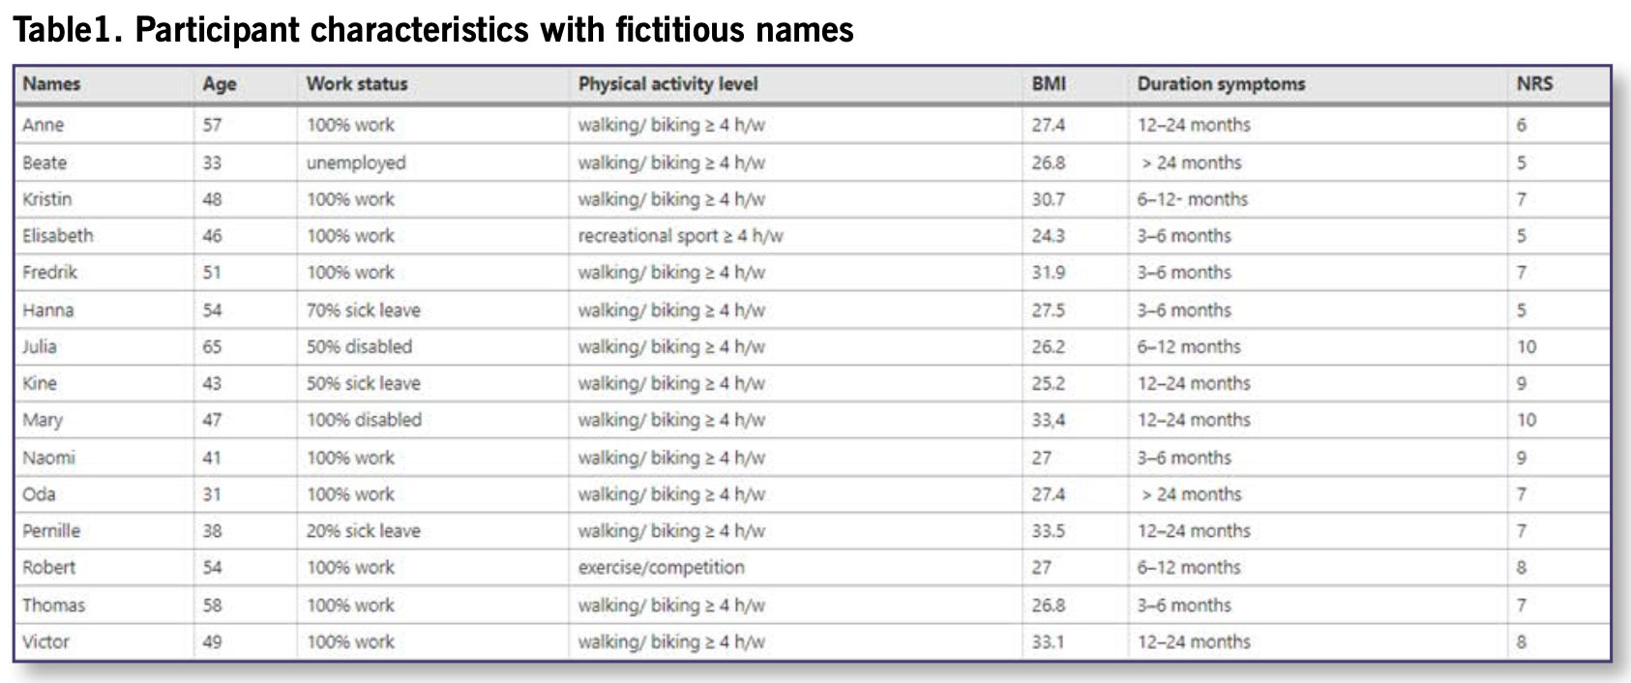Viewport: 1631px width, 683px height.
Task: Click the Names column header
Action: coord(51,84)
